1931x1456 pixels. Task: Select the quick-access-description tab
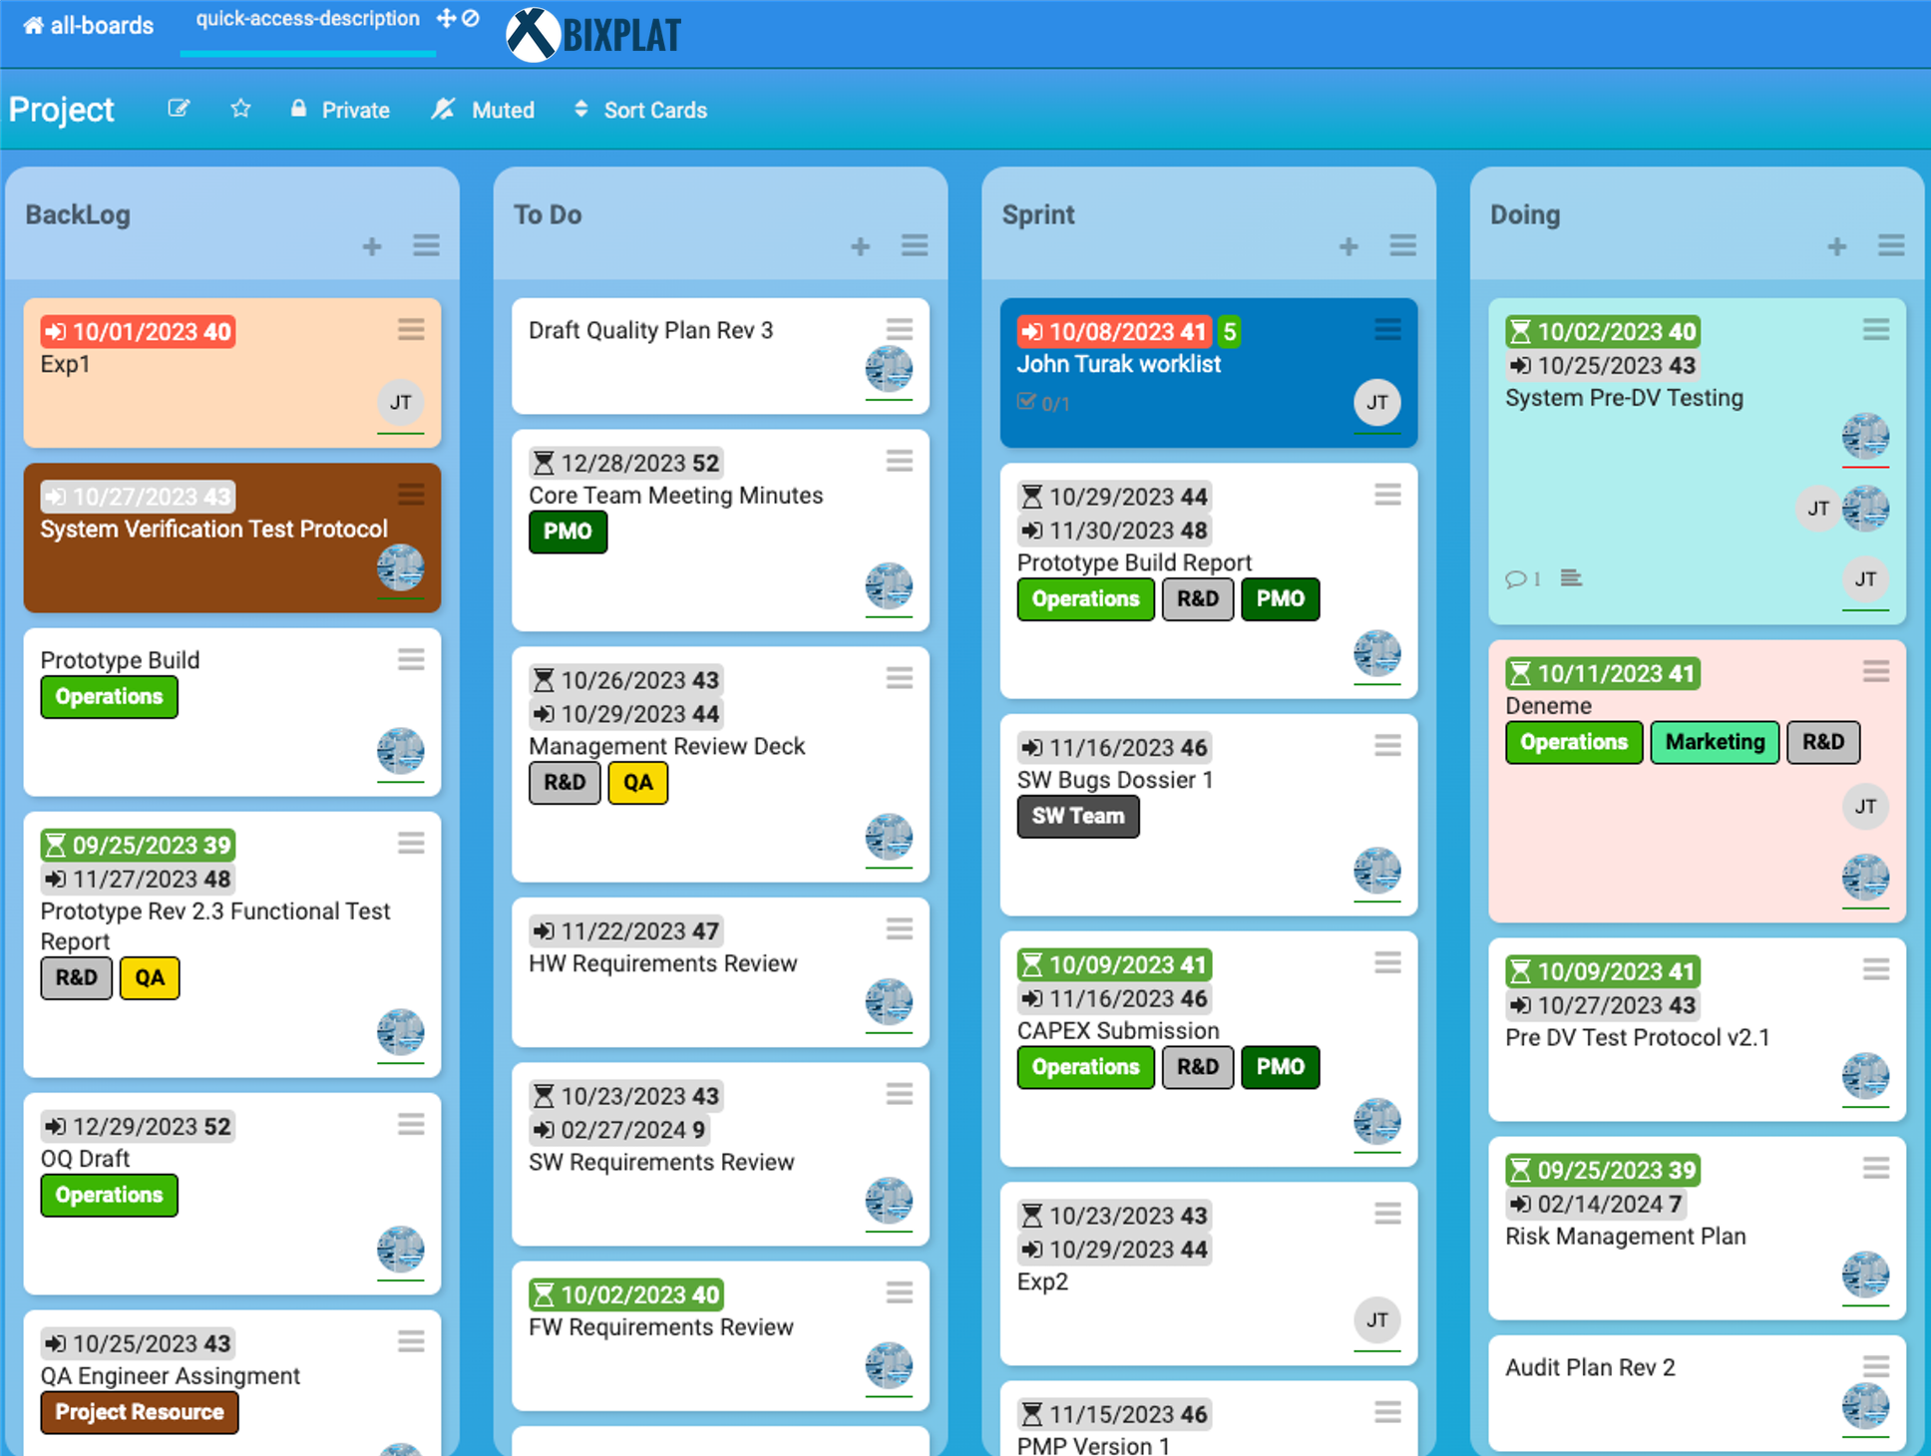(307, 19)
